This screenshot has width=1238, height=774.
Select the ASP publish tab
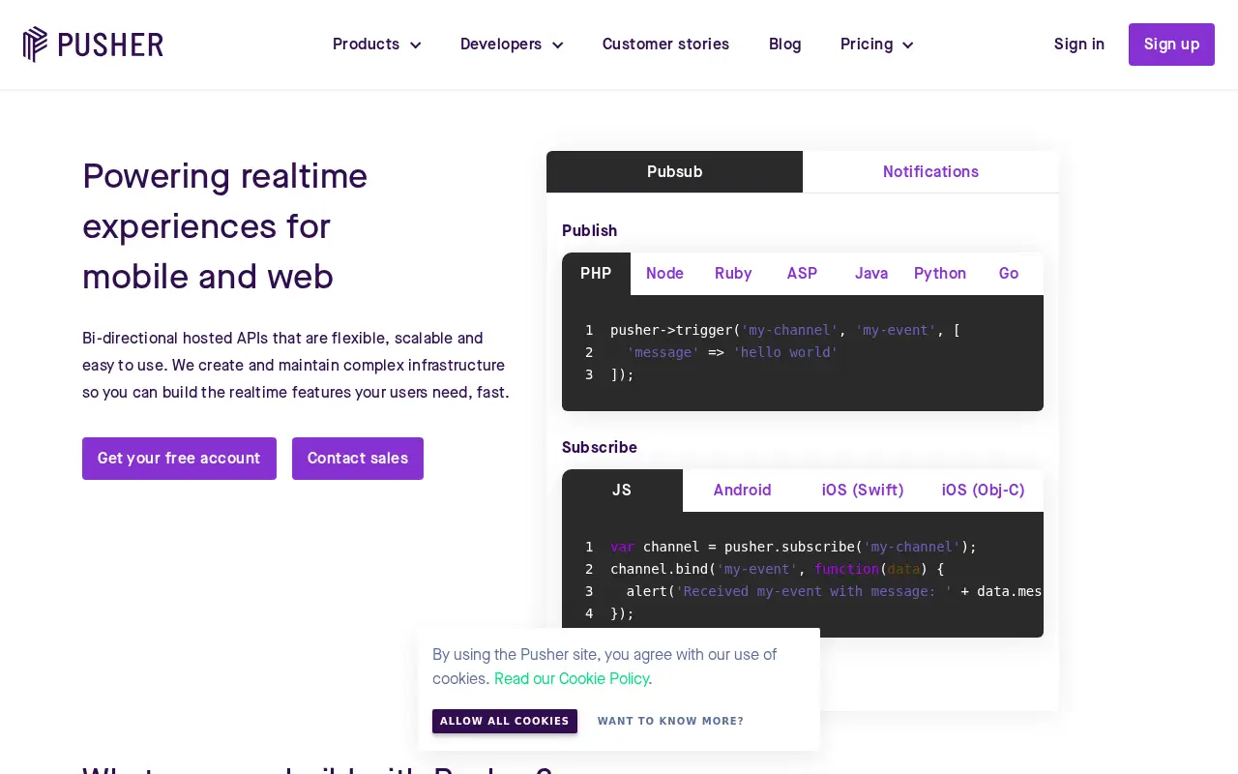[x=802, y=274]
